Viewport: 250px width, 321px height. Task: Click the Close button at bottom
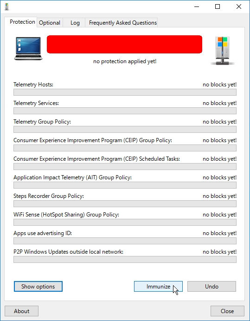click(227, 311)
